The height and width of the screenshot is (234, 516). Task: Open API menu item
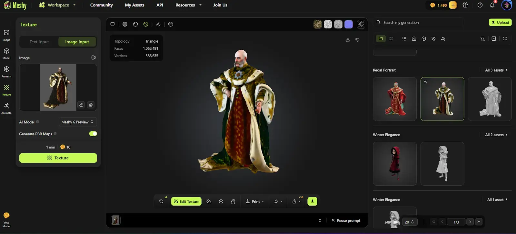tap(160, 5)
